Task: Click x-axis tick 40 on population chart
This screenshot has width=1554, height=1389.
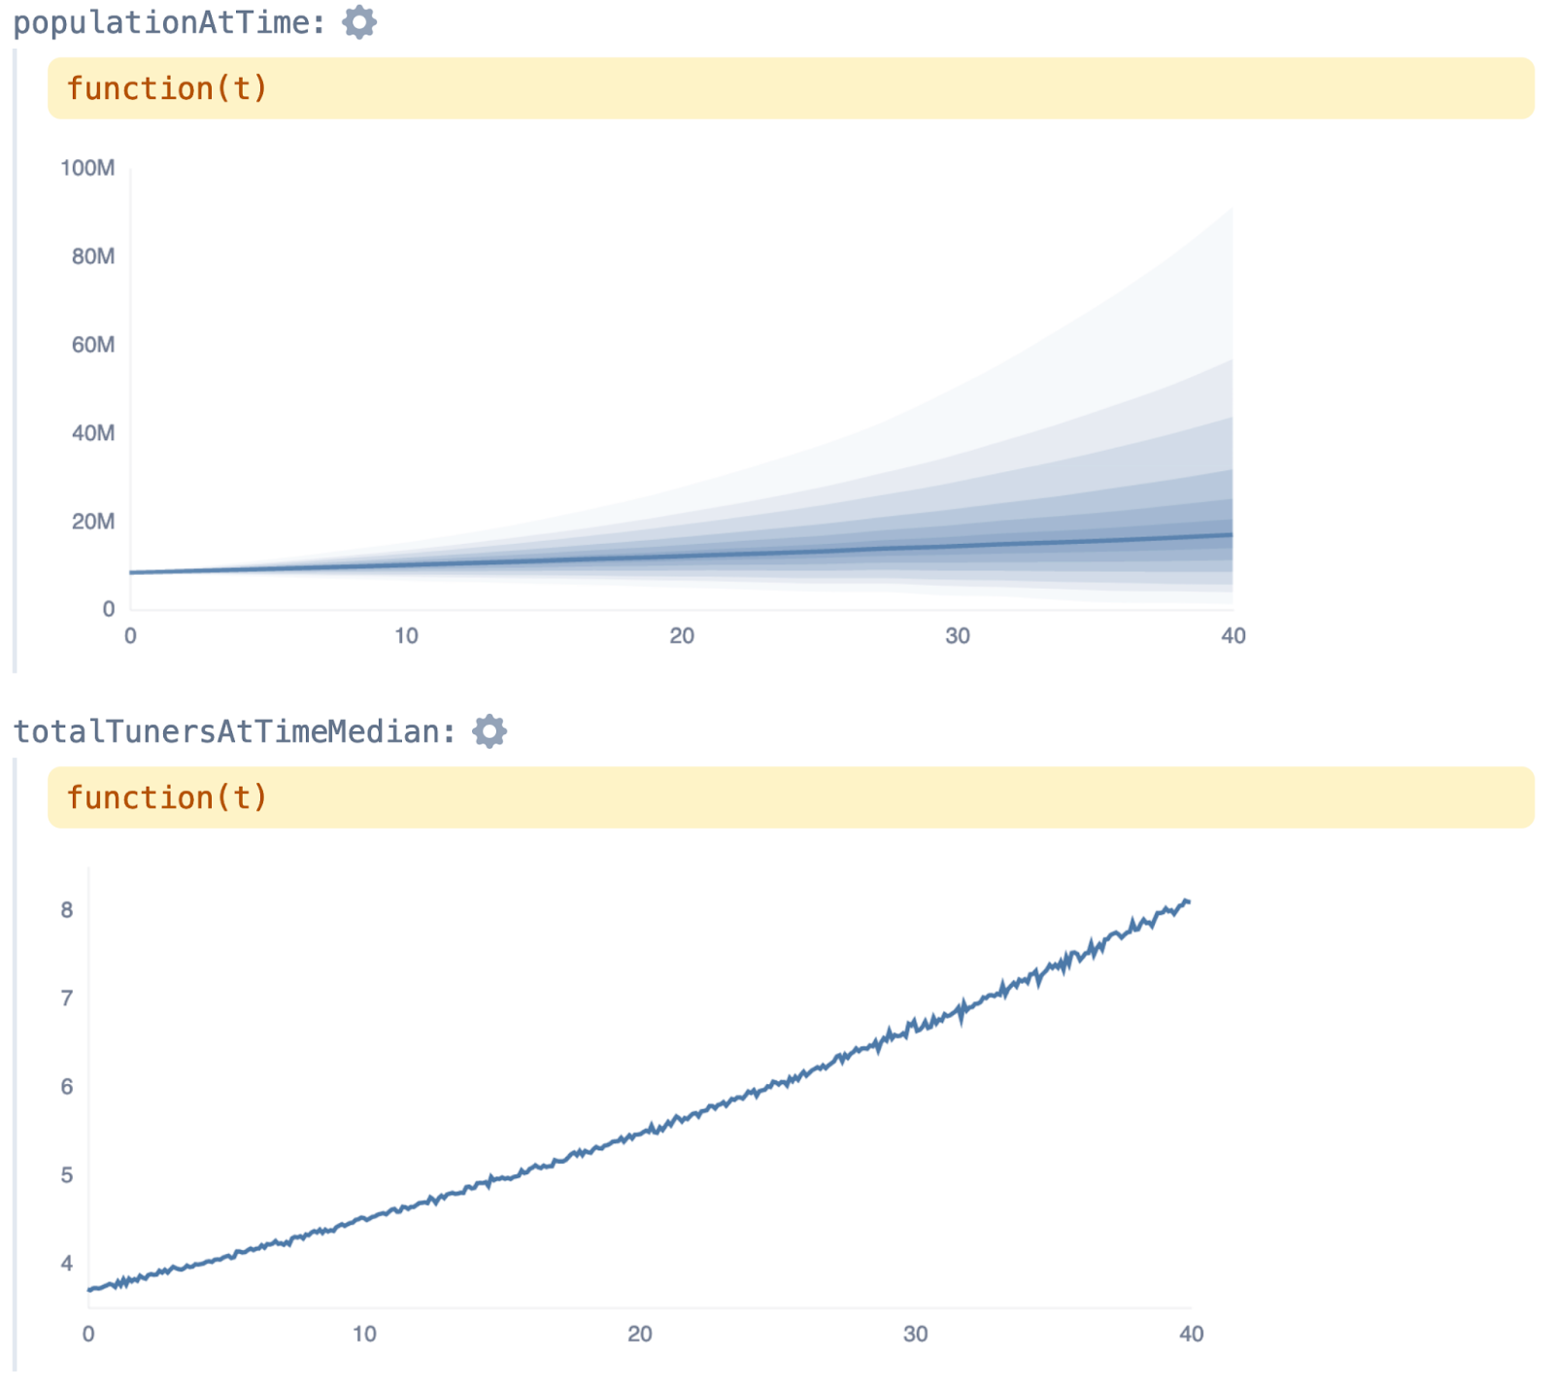Action: tap(1233, 636)
